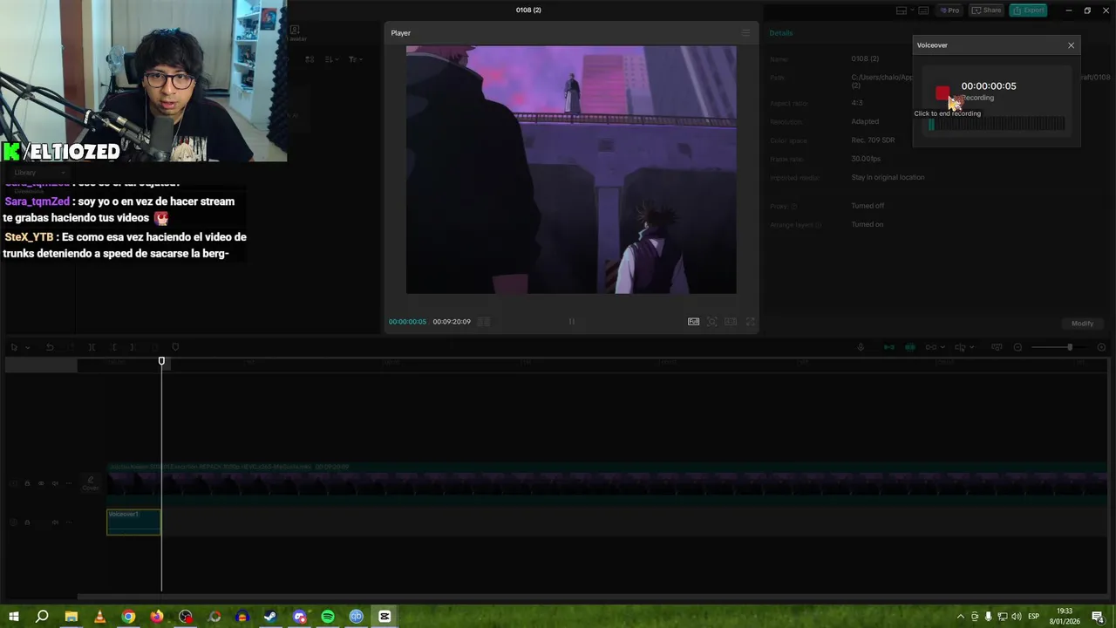Open File Explorer from taskbar
The height and width of the screenshot is (628, 1116).
point(71,617)
